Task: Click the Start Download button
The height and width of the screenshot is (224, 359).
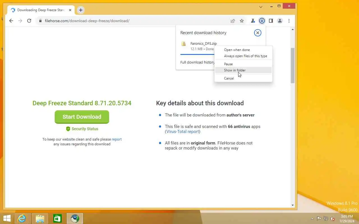Action: click(82, 117)
